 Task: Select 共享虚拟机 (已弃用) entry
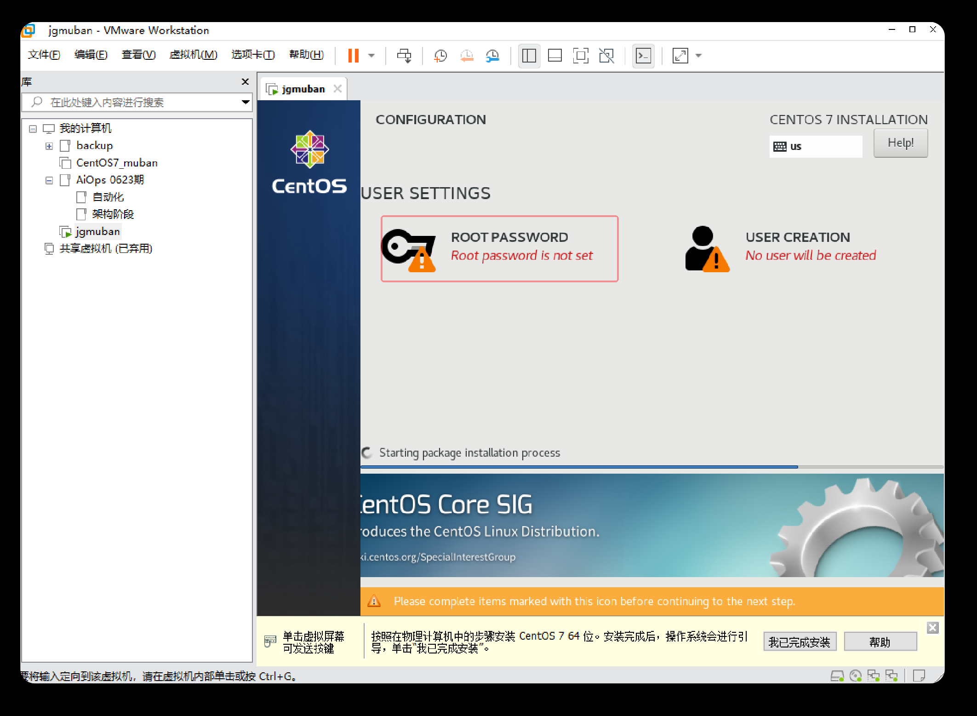pos(106,249)
